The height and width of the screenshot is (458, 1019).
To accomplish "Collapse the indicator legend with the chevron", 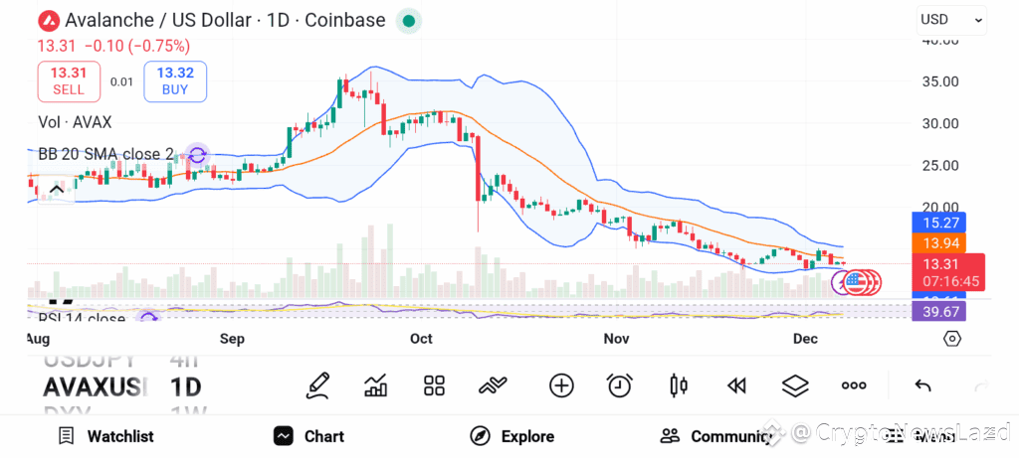I will click(x=57, y=190).
